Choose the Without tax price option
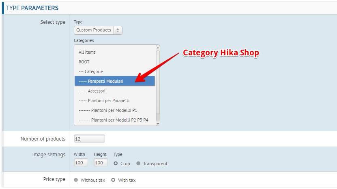 click(x=76, y=180)
